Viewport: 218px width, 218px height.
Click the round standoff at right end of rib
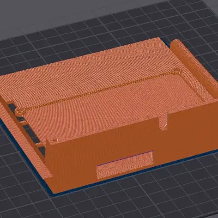point(177,71)
